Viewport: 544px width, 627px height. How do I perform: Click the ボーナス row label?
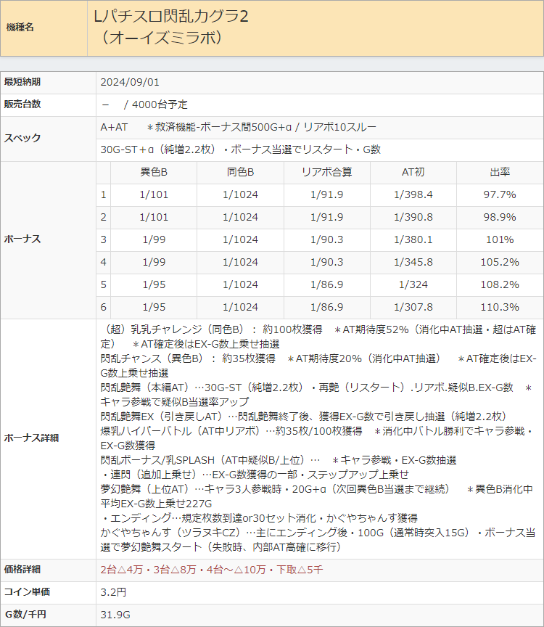click(22, 239)
